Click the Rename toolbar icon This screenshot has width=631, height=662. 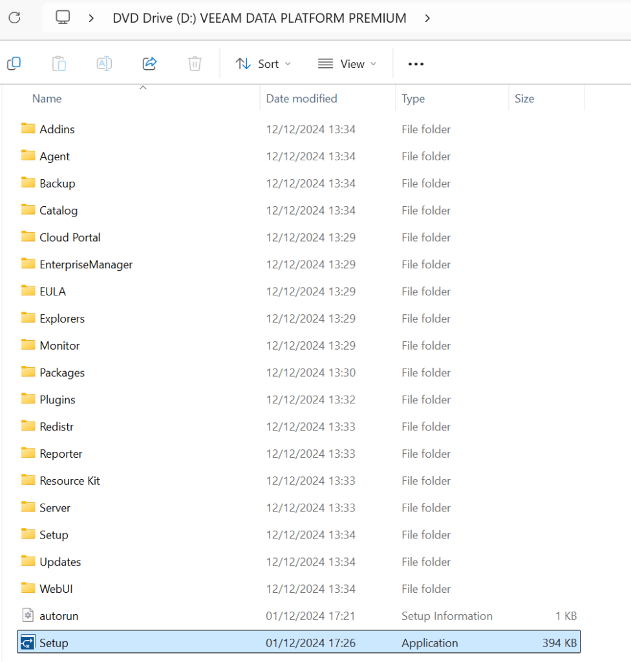pos(104,64)
